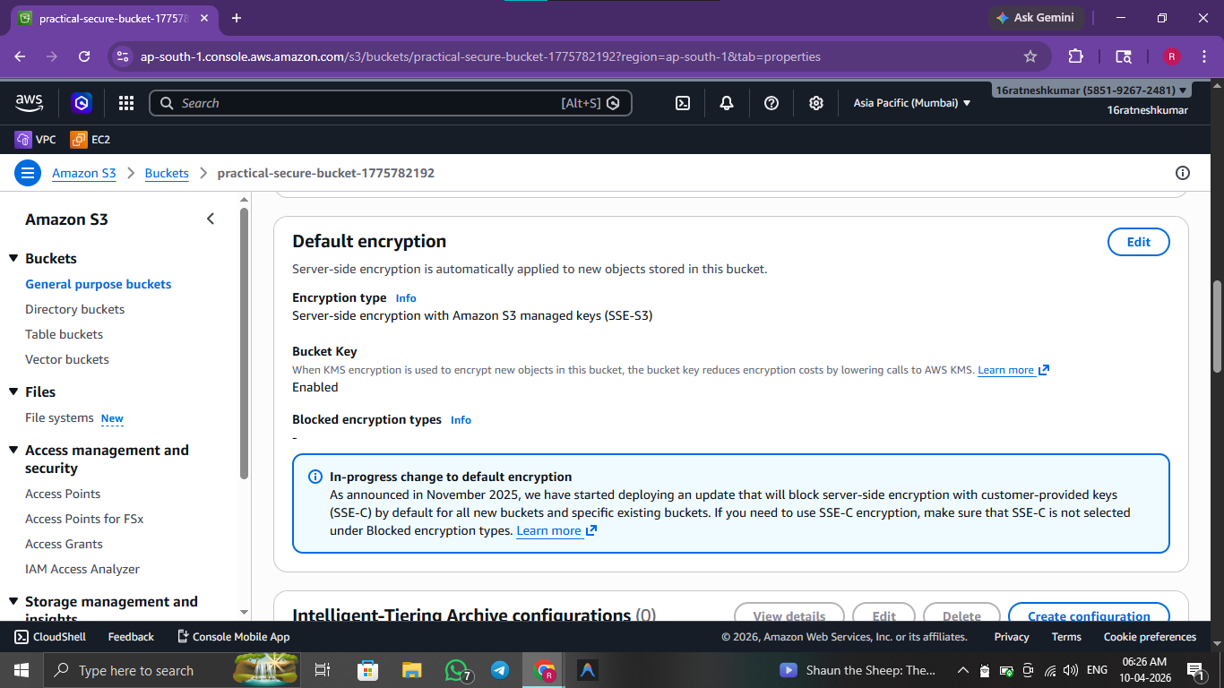The width and height of the screenshot is (1224, 688).
Task: Select Vector buckets in sidebar
Action: click(x=66, y=359)
